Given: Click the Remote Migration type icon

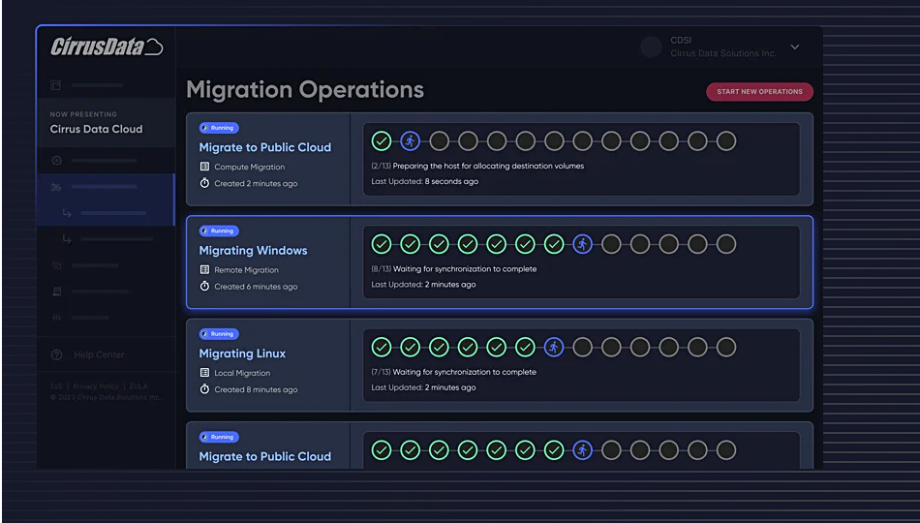Looking at the screenshot, I should (x=204, y=270).
